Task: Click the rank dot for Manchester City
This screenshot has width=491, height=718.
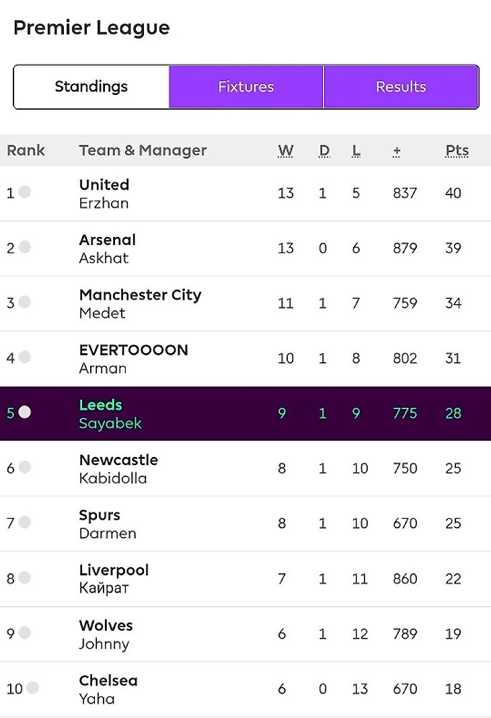Action: tap(25, 302)
